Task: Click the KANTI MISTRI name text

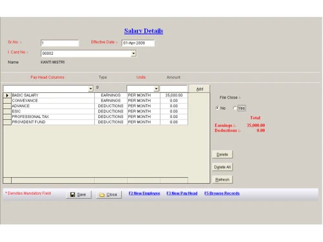Action: (52, 62)
